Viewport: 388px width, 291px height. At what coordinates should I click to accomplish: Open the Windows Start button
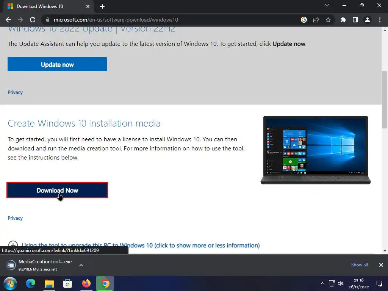[x=10, y=283]
